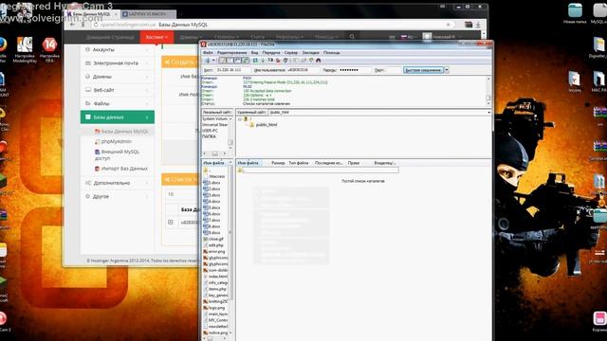This screenshot has height=341, width=607.
Task: Select 1.docx in local file list
Action: [x=212, y=183]
